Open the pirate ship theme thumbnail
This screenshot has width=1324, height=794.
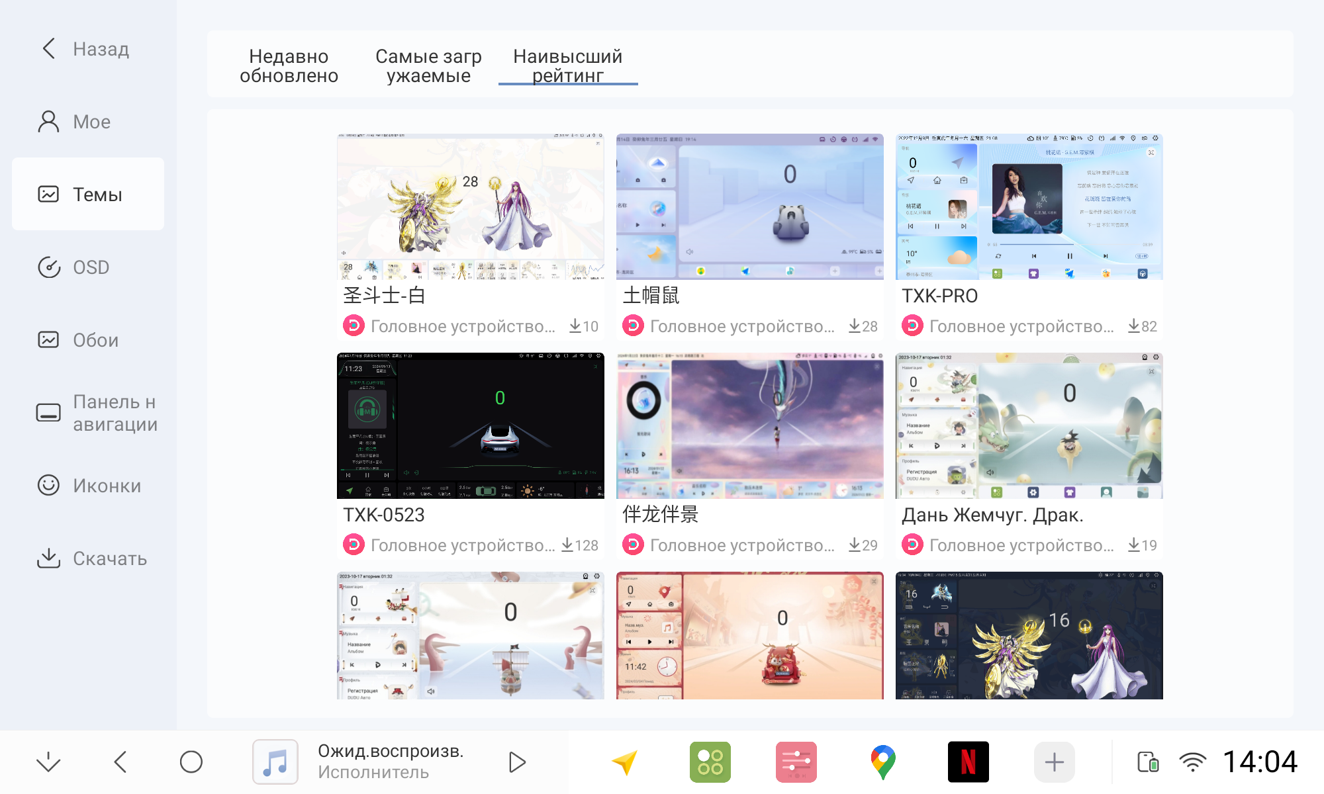pos(471,635)
